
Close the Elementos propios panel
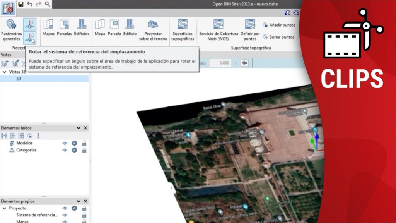85,201
